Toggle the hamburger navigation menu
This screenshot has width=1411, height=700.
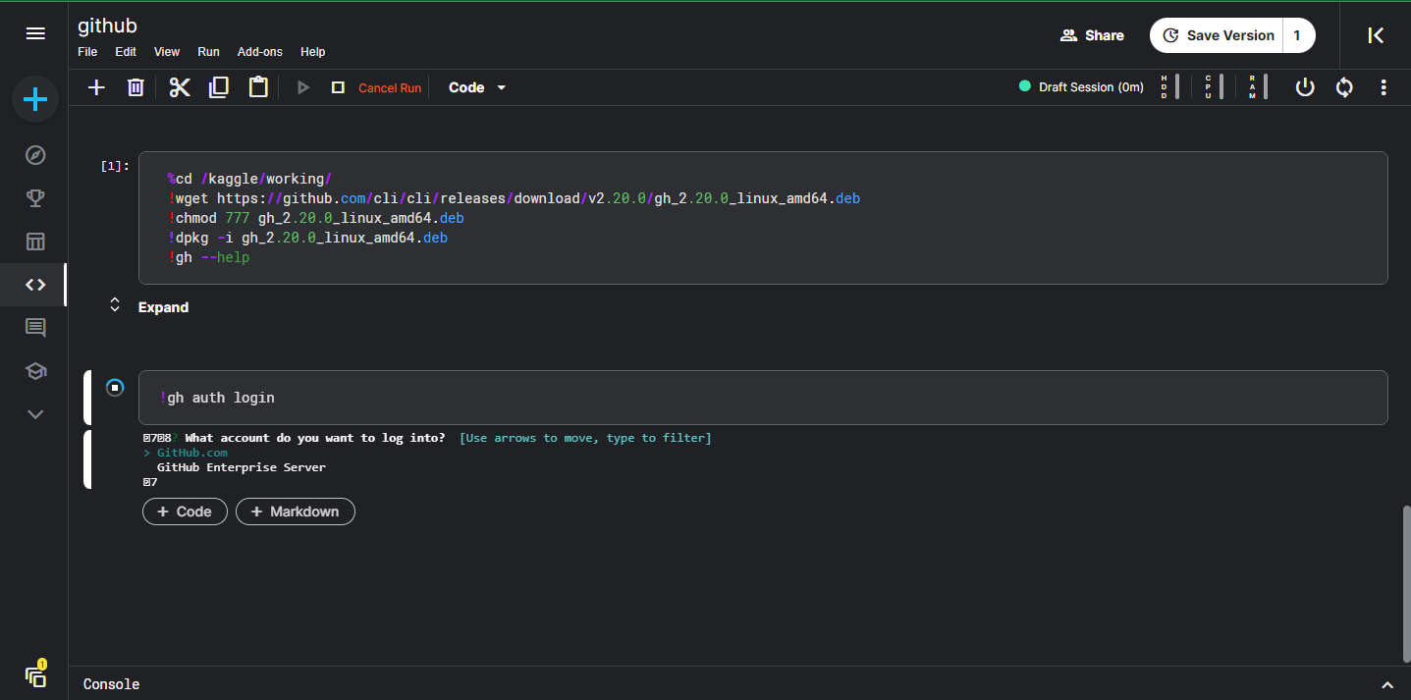click(x=35, y=34)
